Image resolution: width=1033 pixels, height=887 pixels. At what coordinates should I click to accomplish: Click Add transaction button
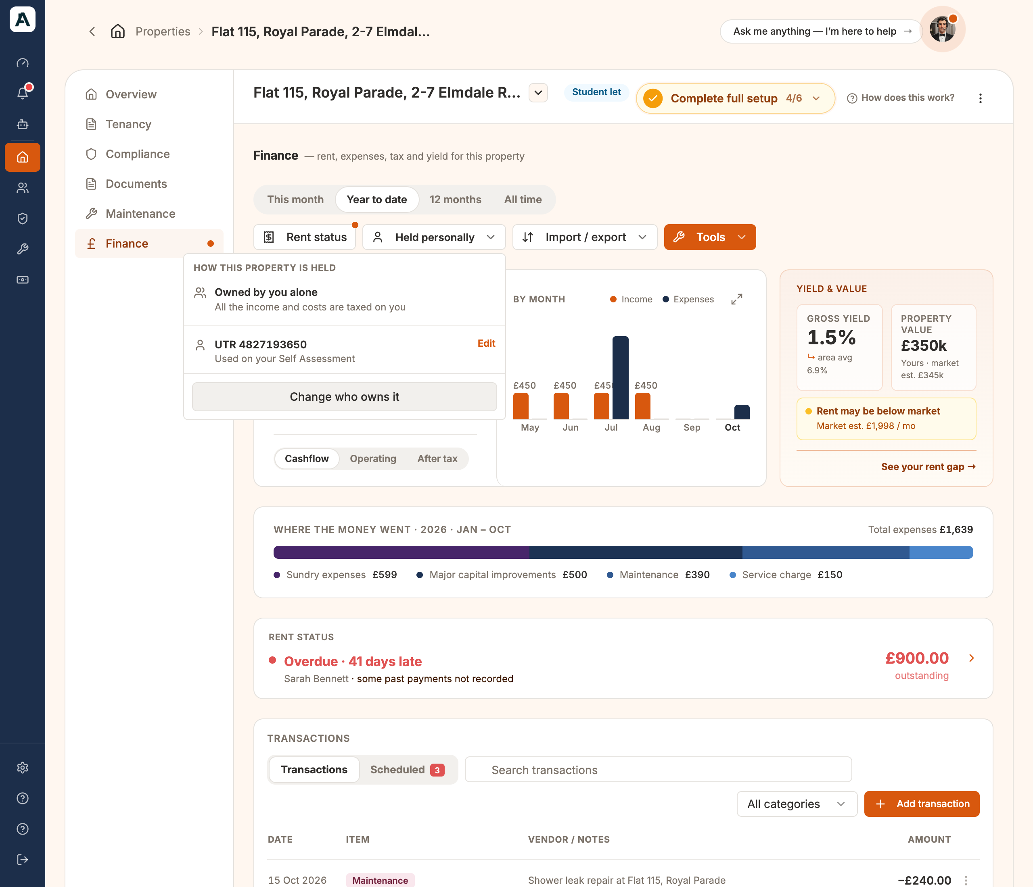(x=921, y=803)
